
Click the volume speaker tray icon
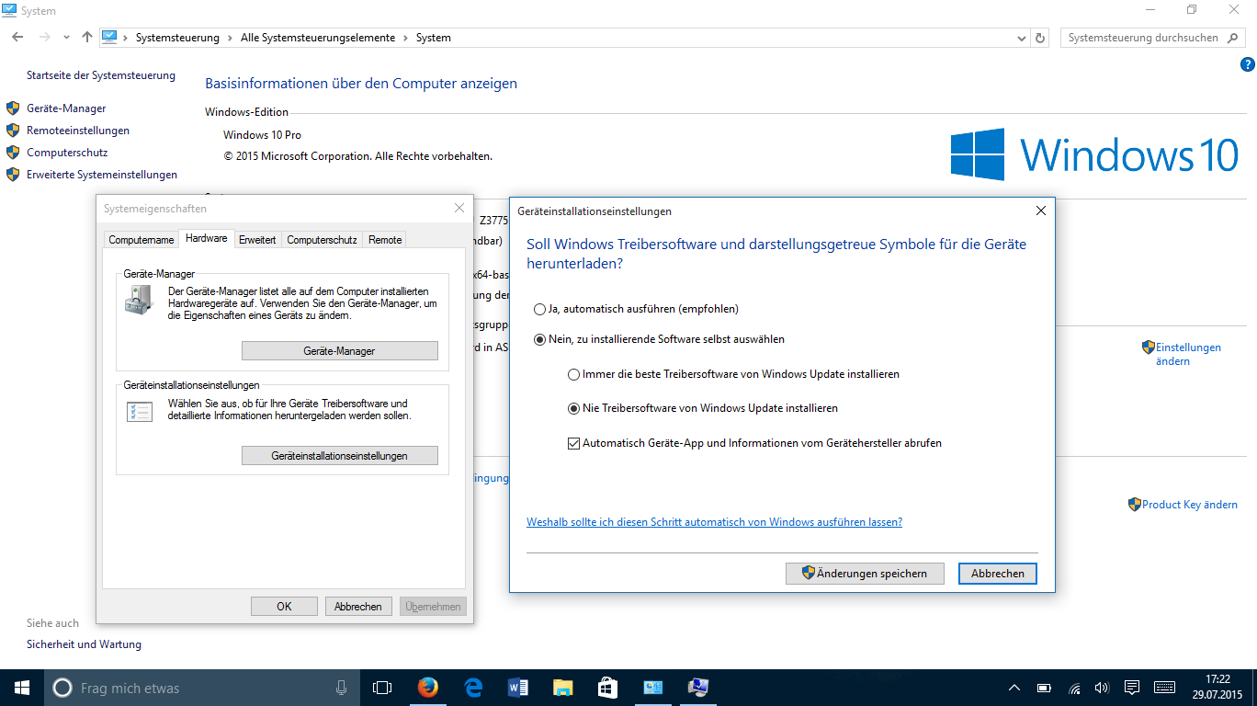coord(1102,688)
